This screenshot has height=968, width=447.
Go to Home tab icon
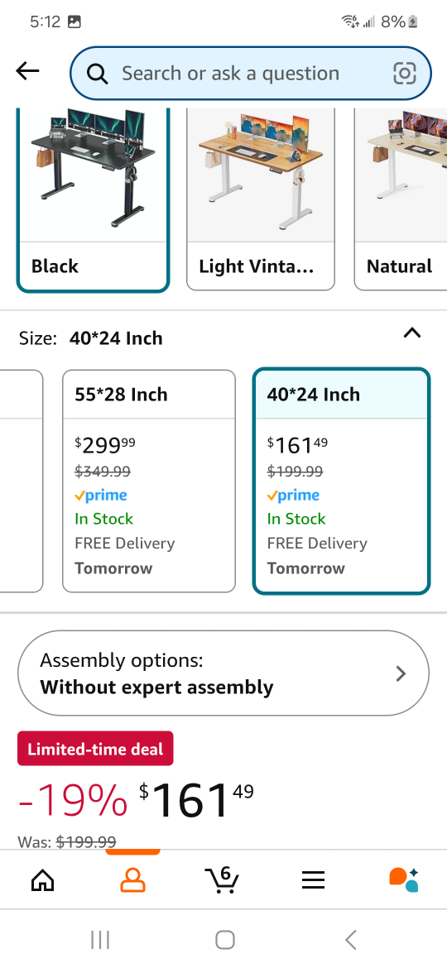click(x=42, y=879)
